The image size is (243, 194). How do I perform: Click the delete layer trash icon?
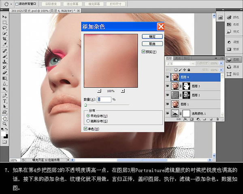coord(217,119)
